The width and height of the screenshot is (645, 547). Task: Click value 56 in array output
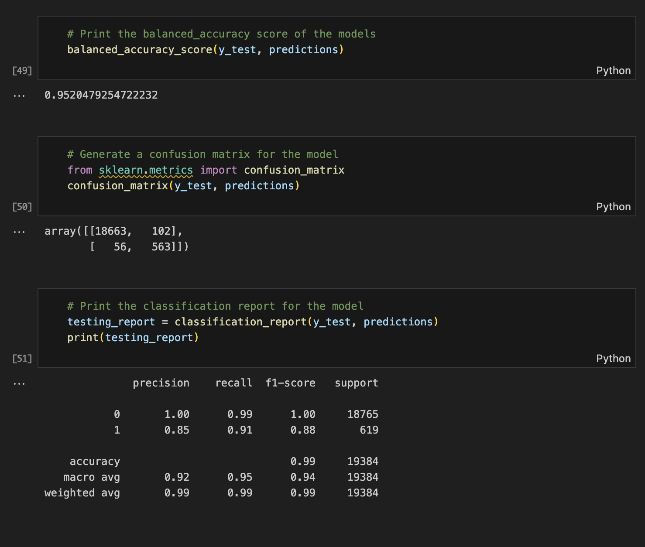[120, 247]
